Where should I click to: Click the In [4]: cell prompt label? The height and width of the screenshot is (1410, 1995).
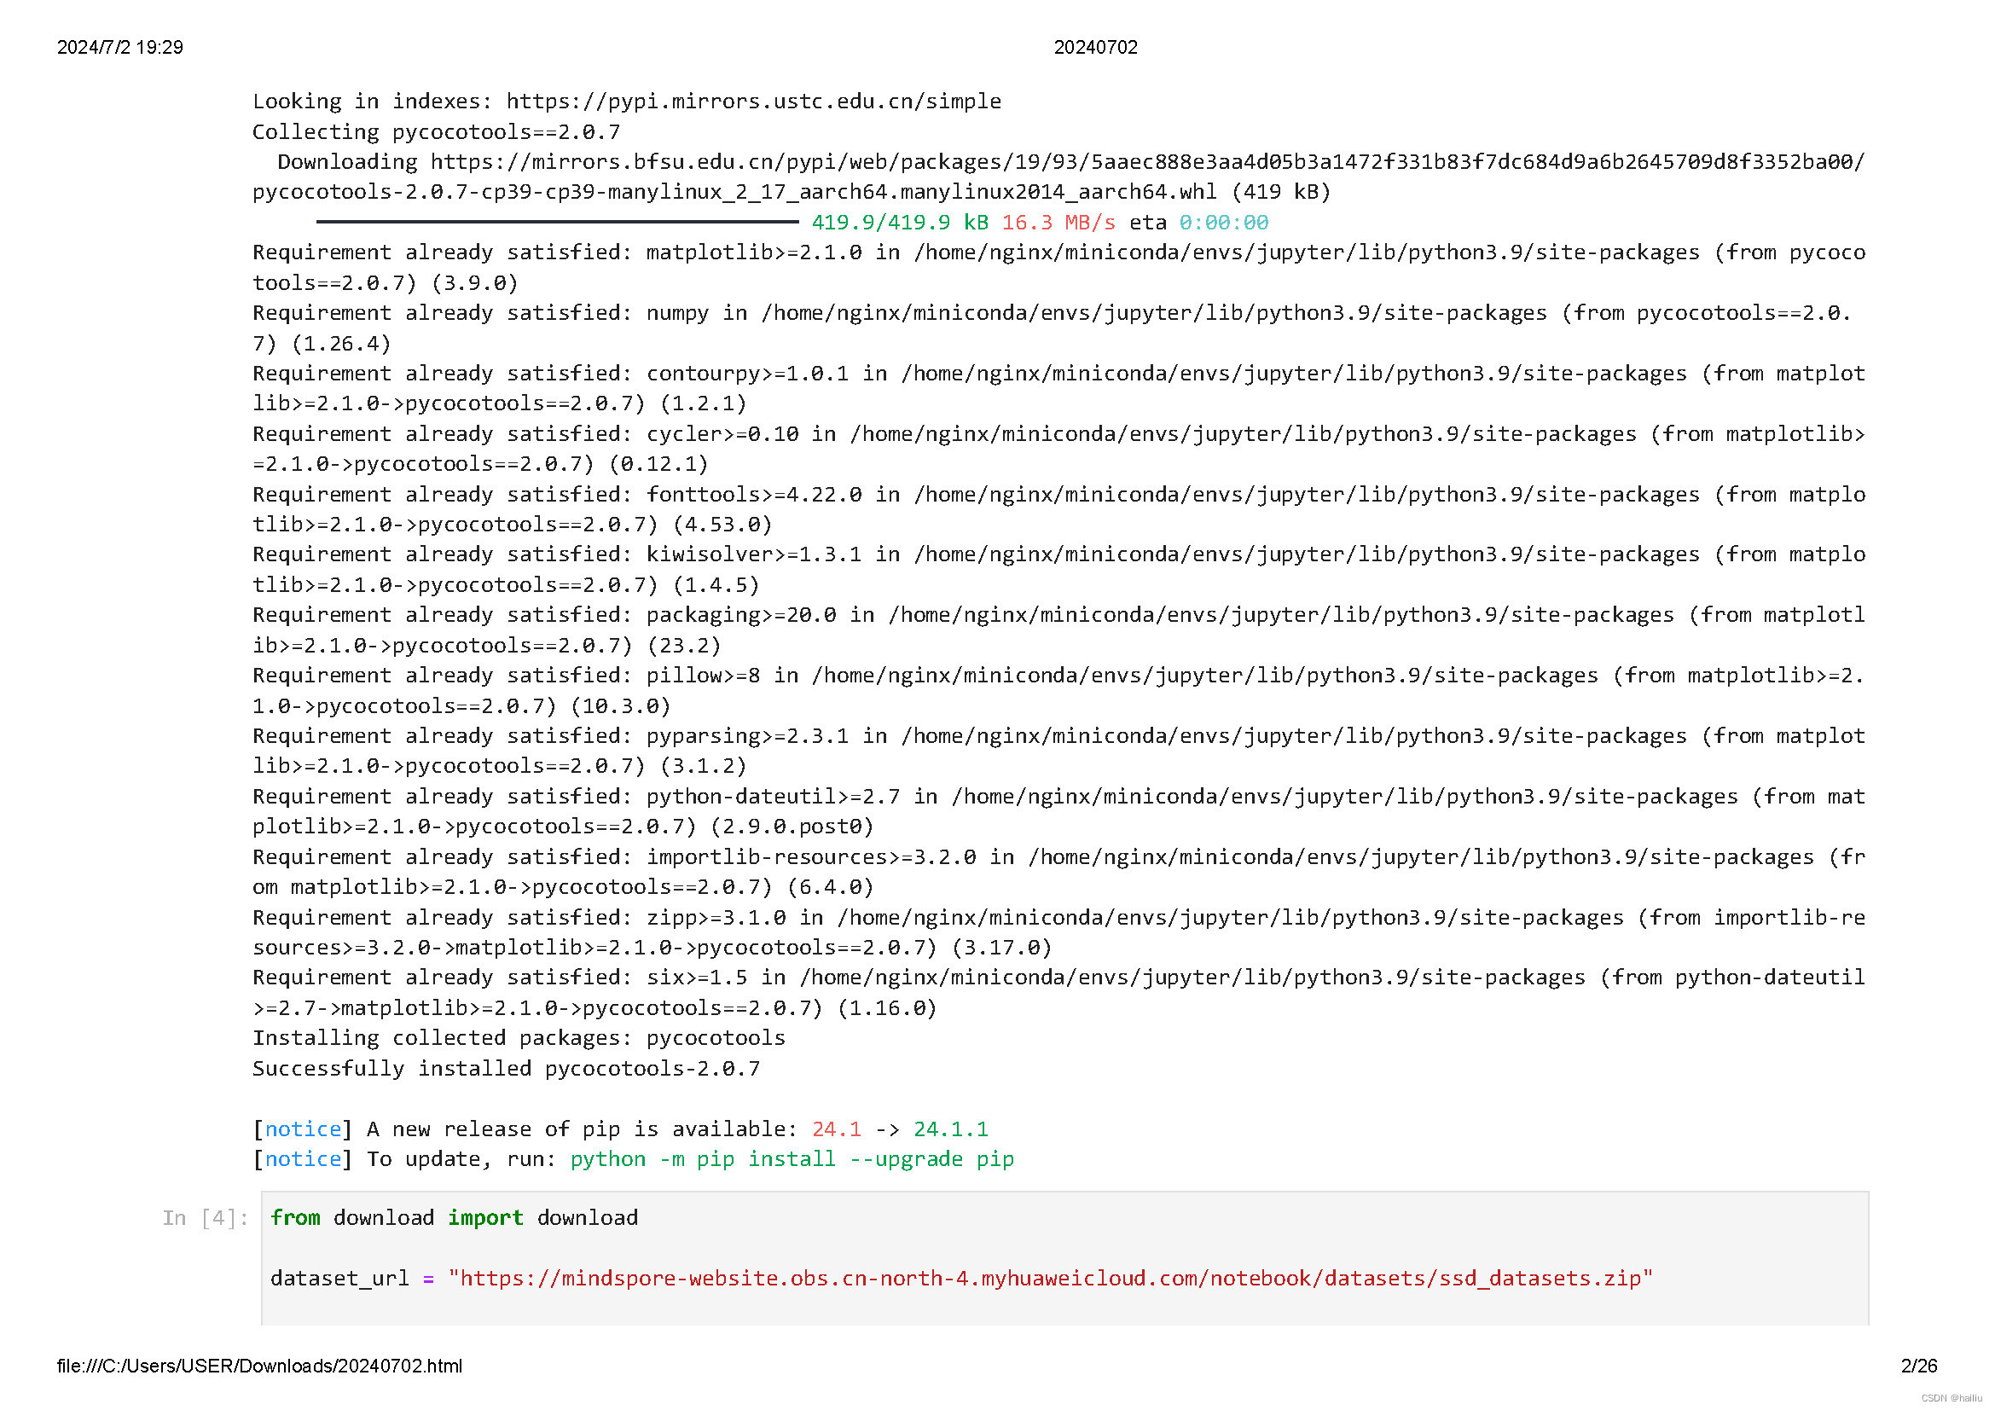pos(205,1218)
